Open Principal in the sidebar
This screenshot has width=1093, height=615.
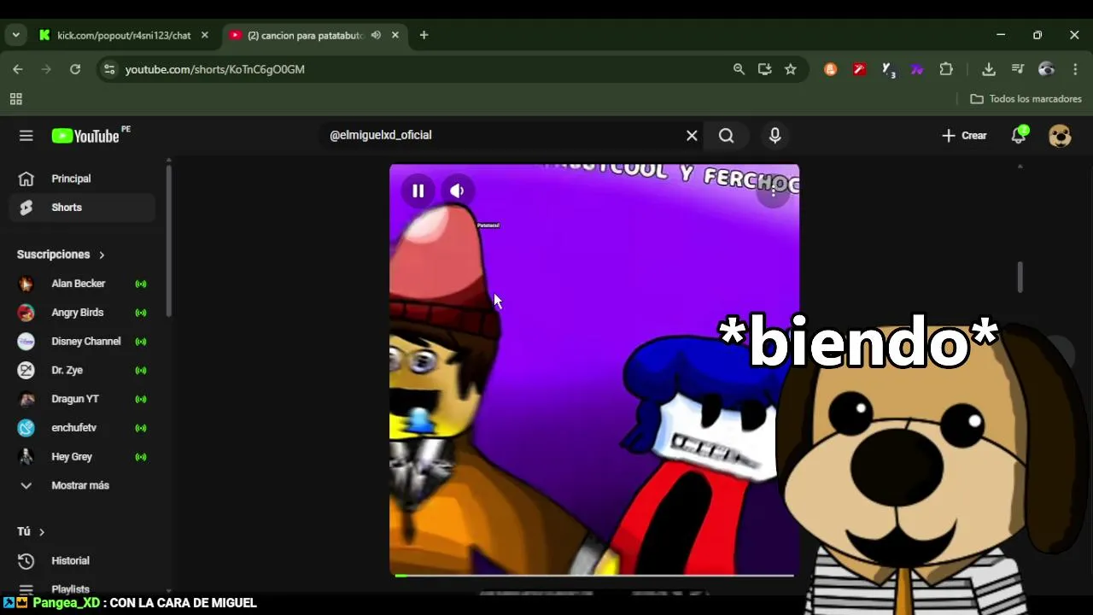[x=82, y=179]
